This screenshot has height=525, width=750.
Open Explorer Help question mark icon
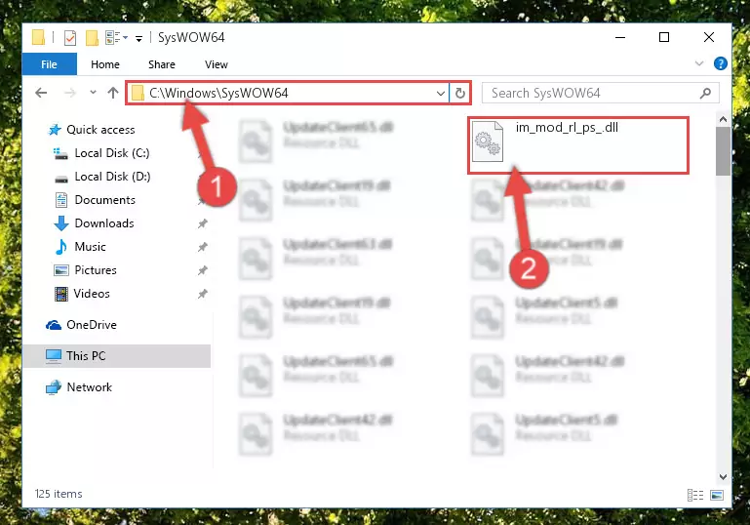(x=721, y=63)
